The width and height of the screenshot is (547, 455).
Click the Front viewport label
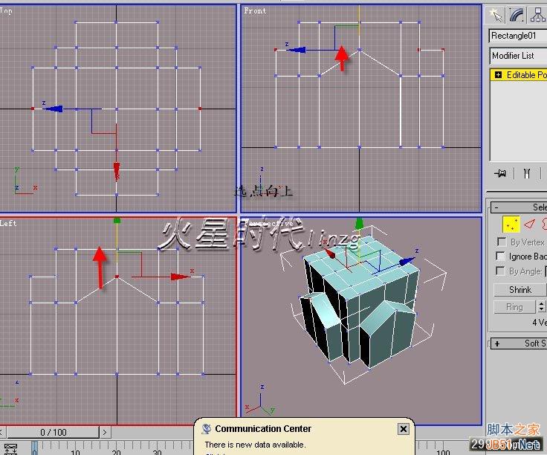(255, 11)
